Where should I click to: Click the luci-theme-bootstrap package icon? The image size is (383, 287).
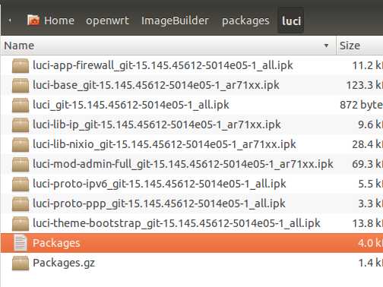pos(21,223)
